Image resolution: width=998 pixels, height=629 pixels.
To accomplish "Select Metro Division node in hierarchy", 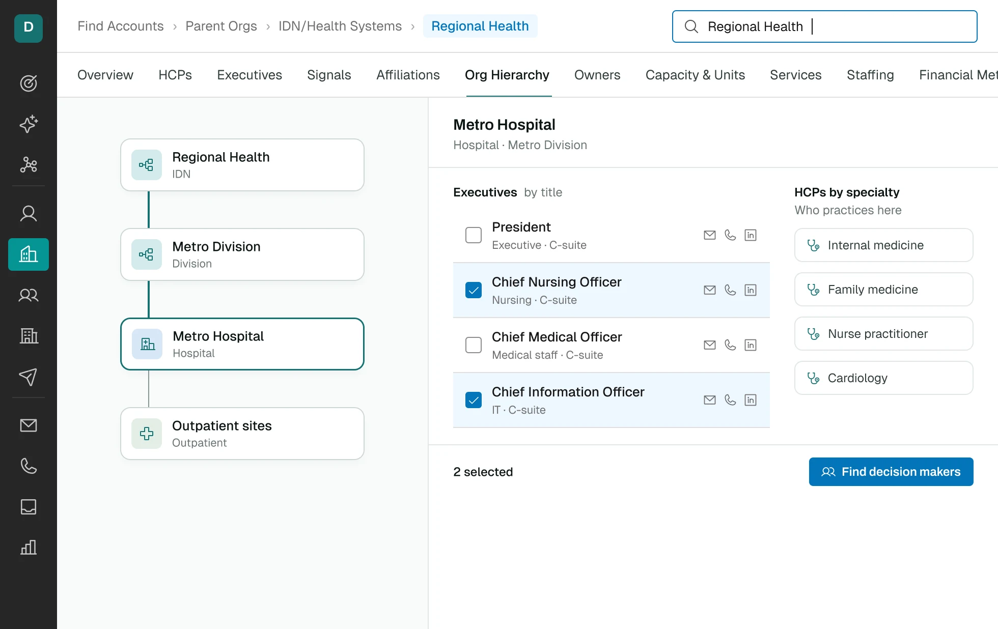I will tap(242, 254).
